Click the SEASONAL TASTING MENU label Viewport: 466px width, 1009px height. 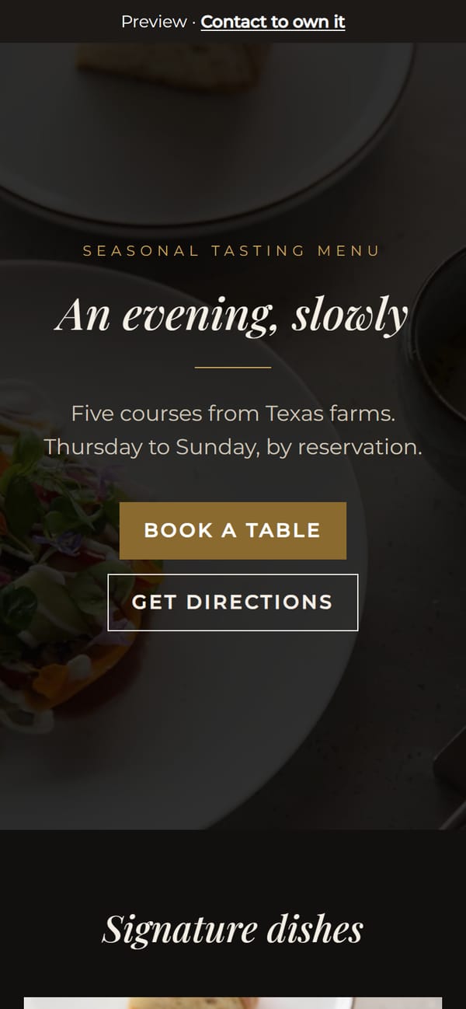click(x=232, y=251)
